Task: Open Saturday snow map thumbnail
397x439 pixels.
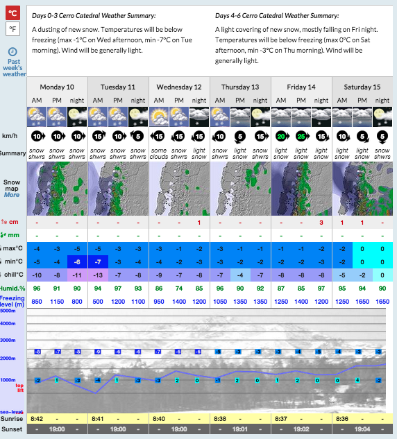Action: pos(362,189)
